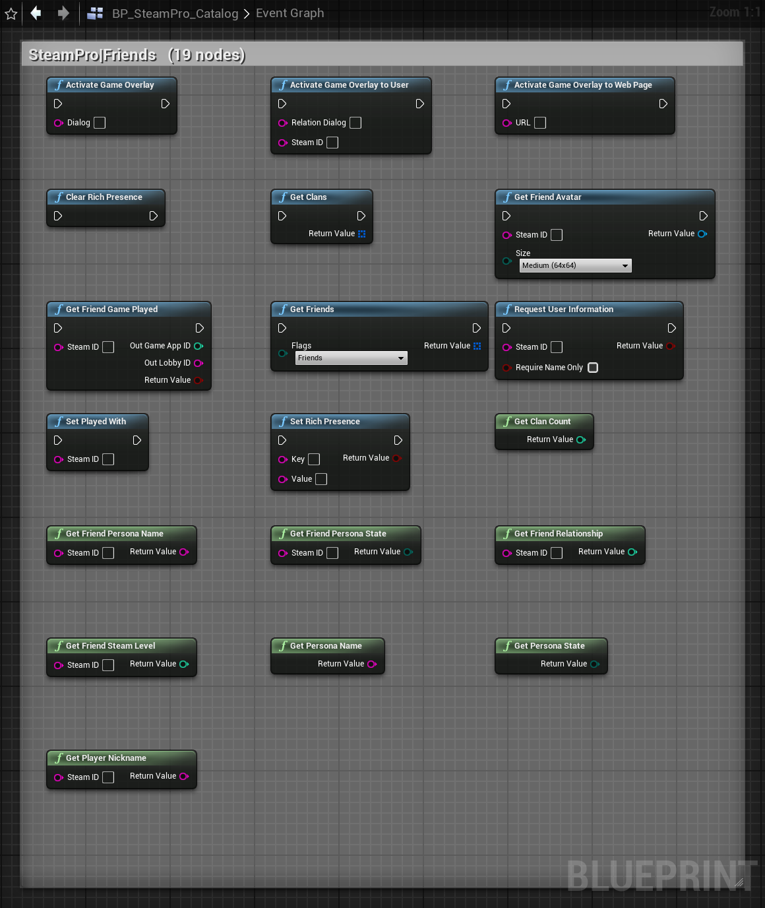Click URL string pin on Web Page node
765x908 pixels.
coord(506,123)
